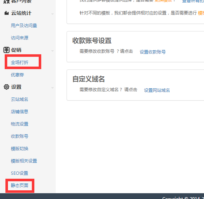Screen dimensions: 204x199
Task: Click the 设置收款账号 link
Action: pyautogui.click(x=153, y=52)
